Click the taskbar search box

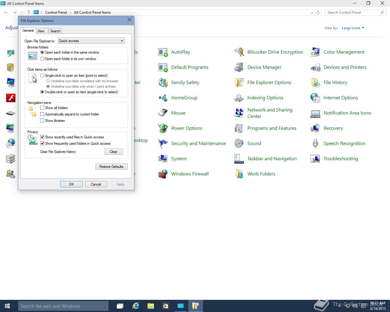click(x=63, y=306)
